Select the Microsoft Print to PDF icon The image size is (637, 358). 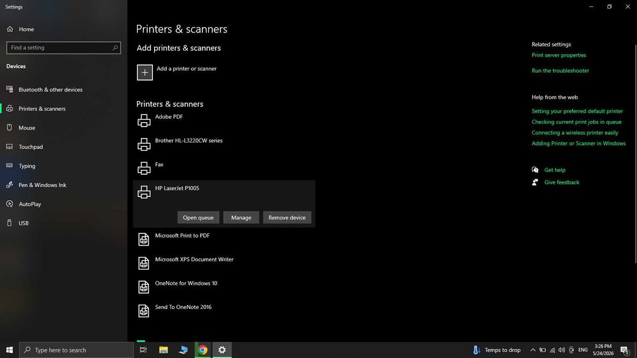(x=144, y=239)
